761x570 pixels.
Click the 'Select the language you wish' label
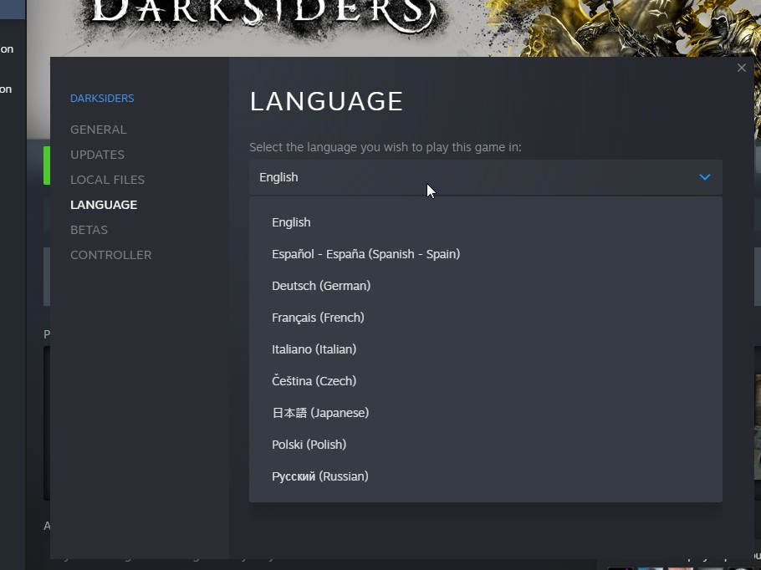tap(386, 147)
